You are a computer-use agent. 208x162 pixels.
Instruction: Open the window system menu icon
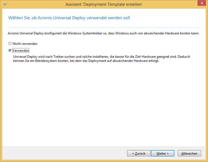5,4
